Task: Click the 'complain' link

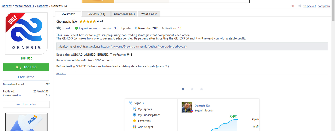Action: click(324, 6)
